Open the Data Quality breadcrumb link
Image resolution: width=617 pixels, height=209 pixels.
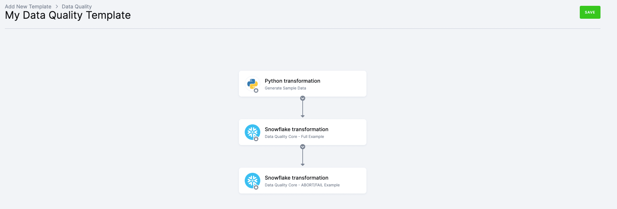tap(76, 6)
